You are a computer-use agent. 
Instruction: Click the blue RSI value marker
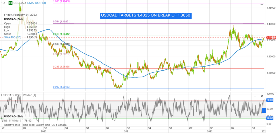pos(263,110)
